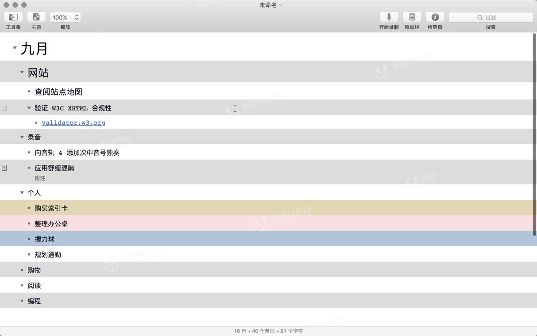
Task: Increase zoom with the 缩放 stepper arrows
Action: click(76, 15)
